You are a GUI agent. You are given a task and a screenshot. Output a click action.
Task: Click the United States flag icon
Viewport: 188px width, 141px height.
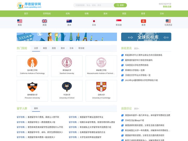[20, 21]
